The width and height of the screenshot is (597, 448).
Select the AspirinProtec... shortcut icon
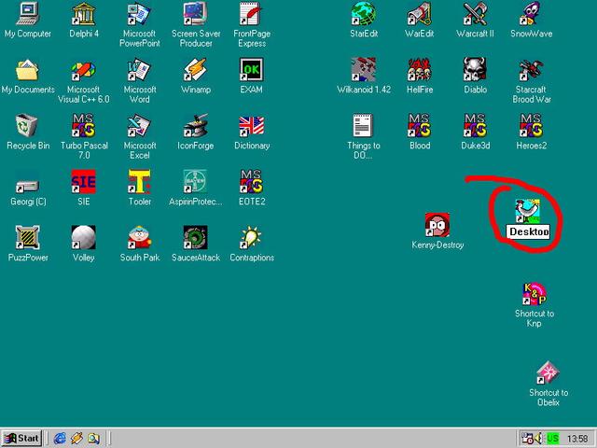195,181
